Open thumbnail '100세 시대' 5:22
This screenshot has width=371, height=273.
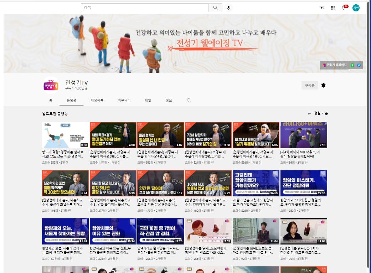208,183
